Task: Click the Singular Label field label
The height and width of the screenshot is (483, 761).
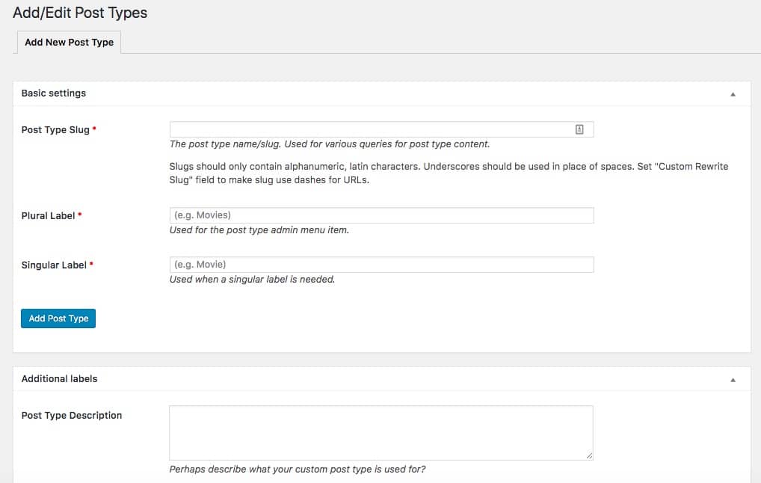Action: click(x=52, y=265)
